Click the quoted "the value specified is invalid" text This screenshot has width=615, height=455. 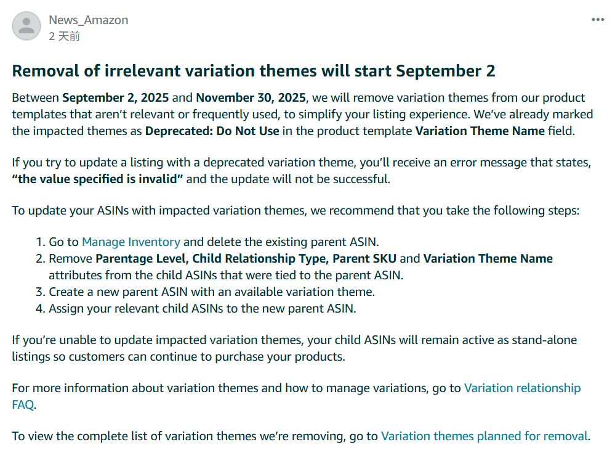(97, 179)
